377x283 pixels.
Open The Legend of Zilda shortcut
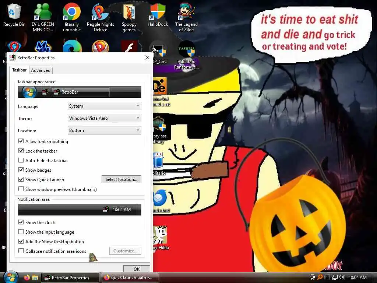click(186, 18)
